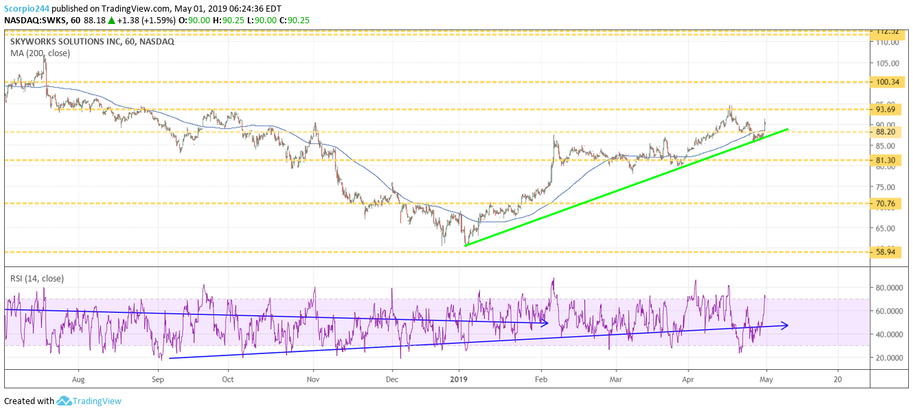The width and height of the screenshot is (913, 413).
Task: Click the May label on time axis
Action: tap(766, 378)
